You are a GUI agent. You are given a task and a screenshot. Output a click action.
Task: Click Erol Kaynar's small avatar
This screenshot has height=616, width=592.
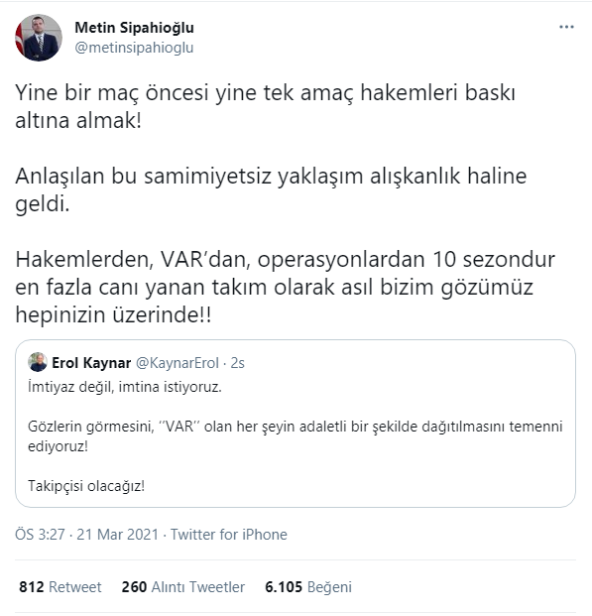pos(38,362)
